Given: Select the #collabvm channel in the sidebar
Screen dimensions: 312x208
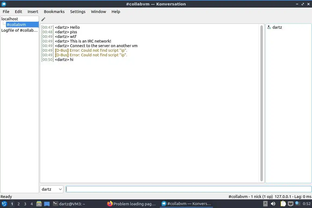Looking at the screenshot, I should (22, 24).
